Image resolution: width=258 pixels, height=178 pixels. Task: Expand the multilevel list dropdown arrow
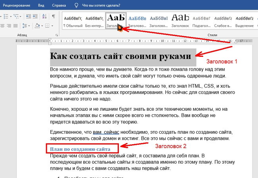[x=20, y=16]
